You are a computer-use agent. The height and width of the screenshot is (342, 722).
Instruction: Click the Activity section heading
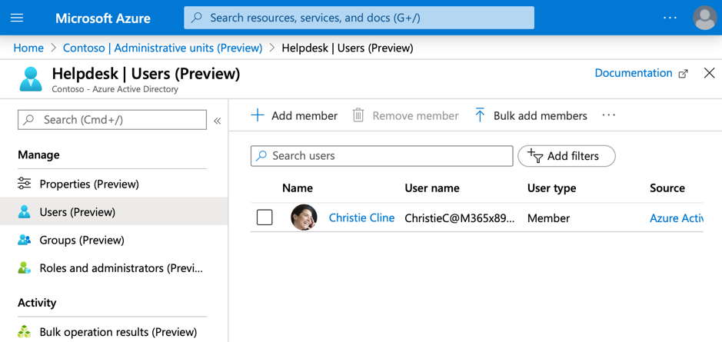point(37,303)
